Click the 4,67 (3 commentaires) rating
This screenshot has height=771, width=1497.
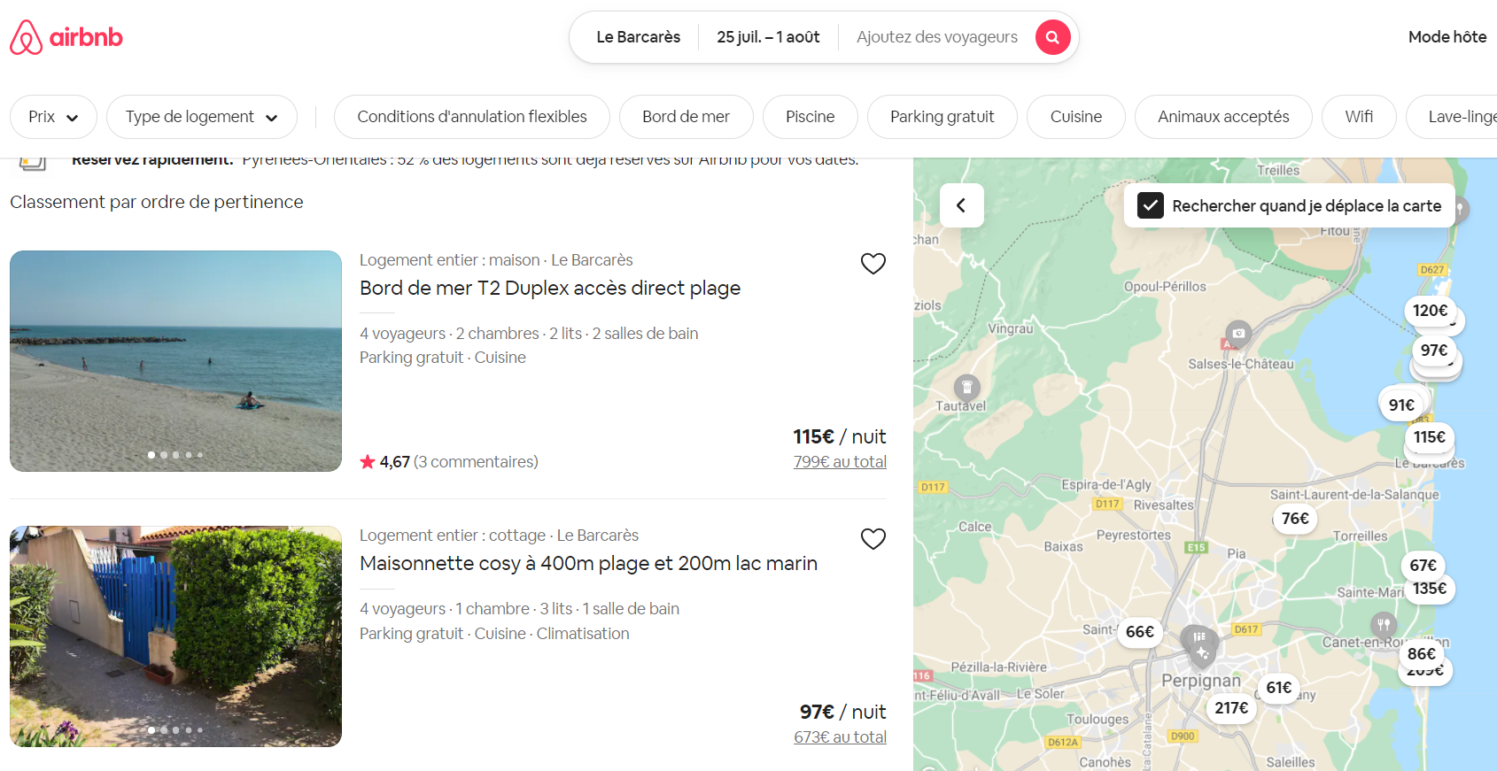click(449, 462)
